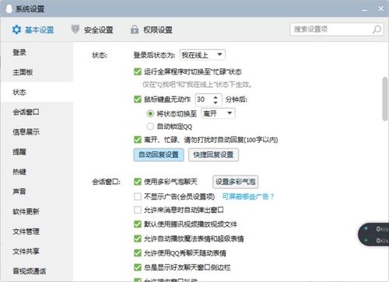Open 文件管理 in the sidebar

(37, 232)
